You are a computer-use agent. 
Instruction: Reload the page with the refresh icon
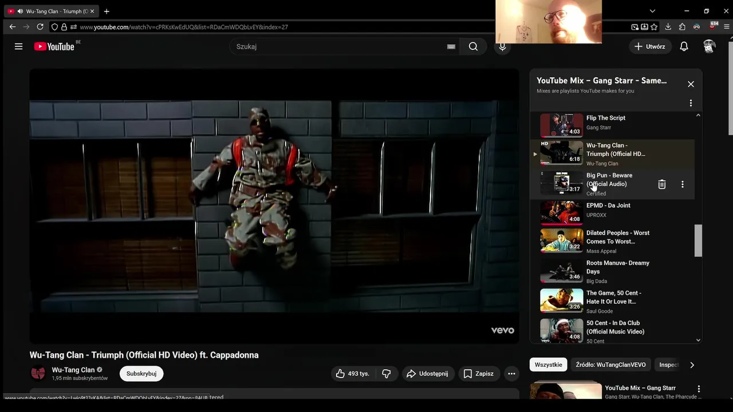(40, 27)
